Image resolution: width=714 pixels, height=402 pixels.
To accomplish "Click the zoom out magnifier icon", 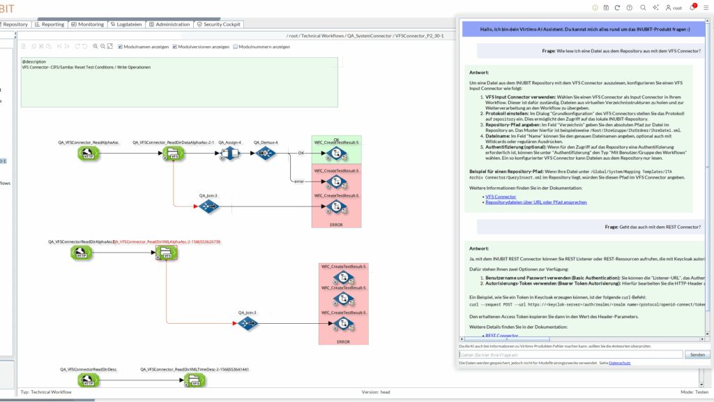I will point(102,47).
